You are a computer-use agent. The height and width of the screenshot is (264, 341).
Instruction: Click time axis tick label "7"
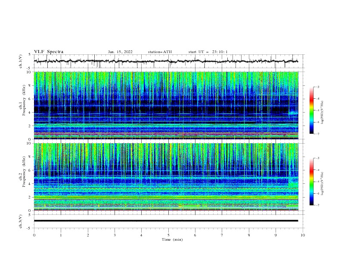click(x=222, y=235)
